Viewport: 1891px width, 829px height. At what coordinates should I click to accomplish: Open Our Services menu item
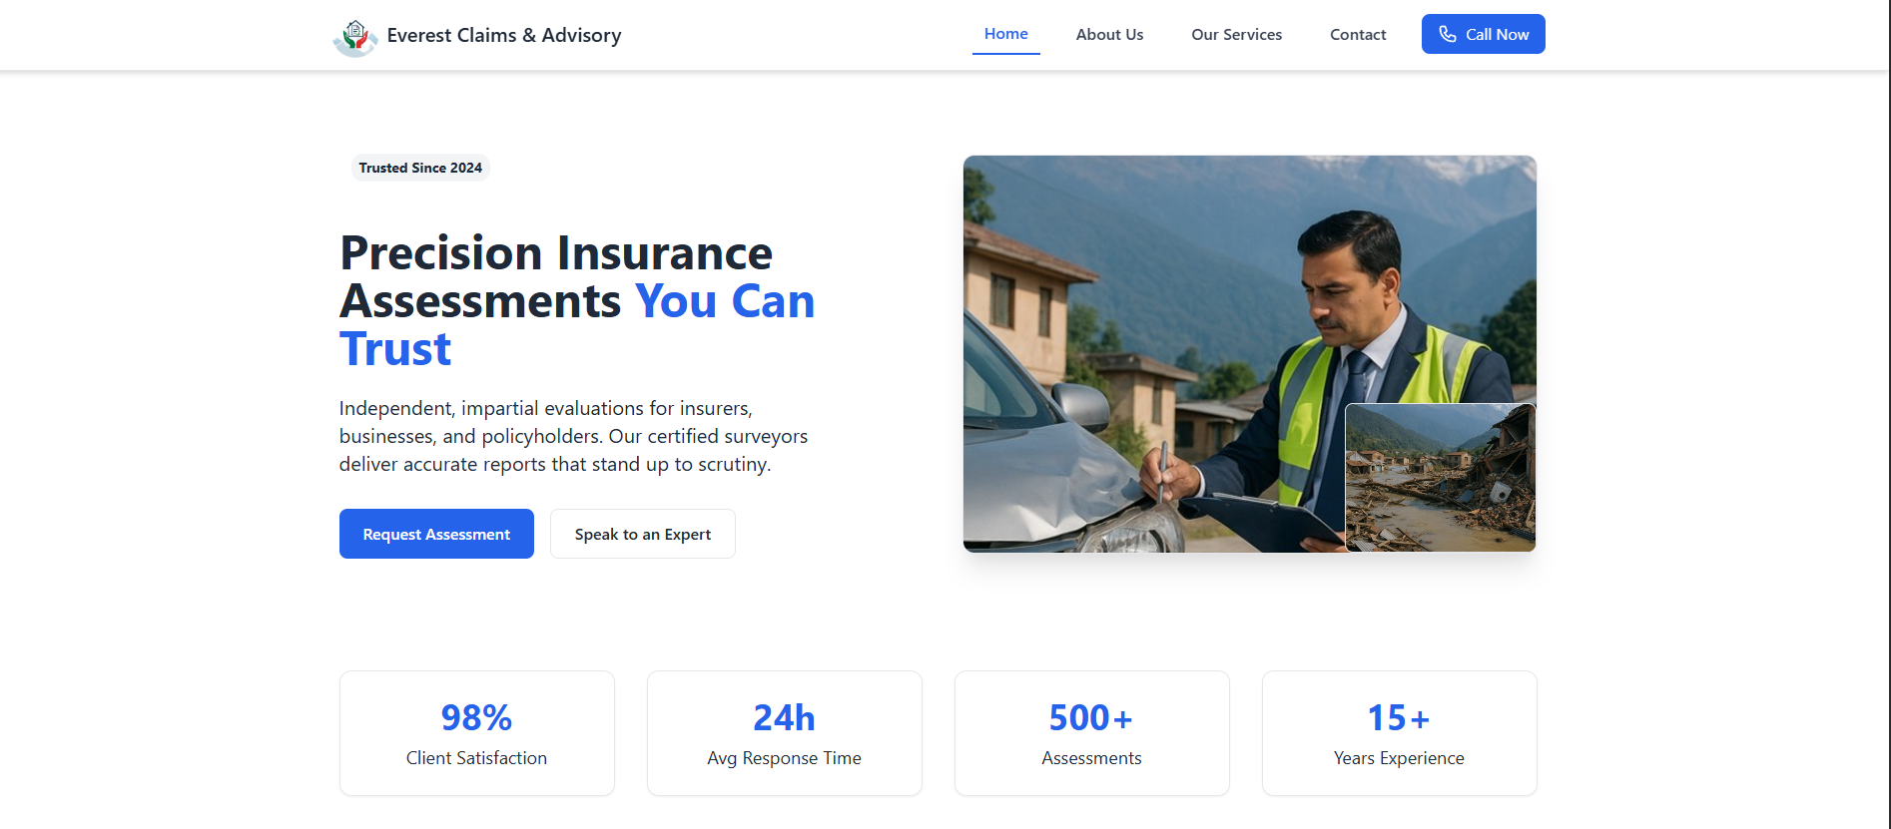click(1236, 35)
